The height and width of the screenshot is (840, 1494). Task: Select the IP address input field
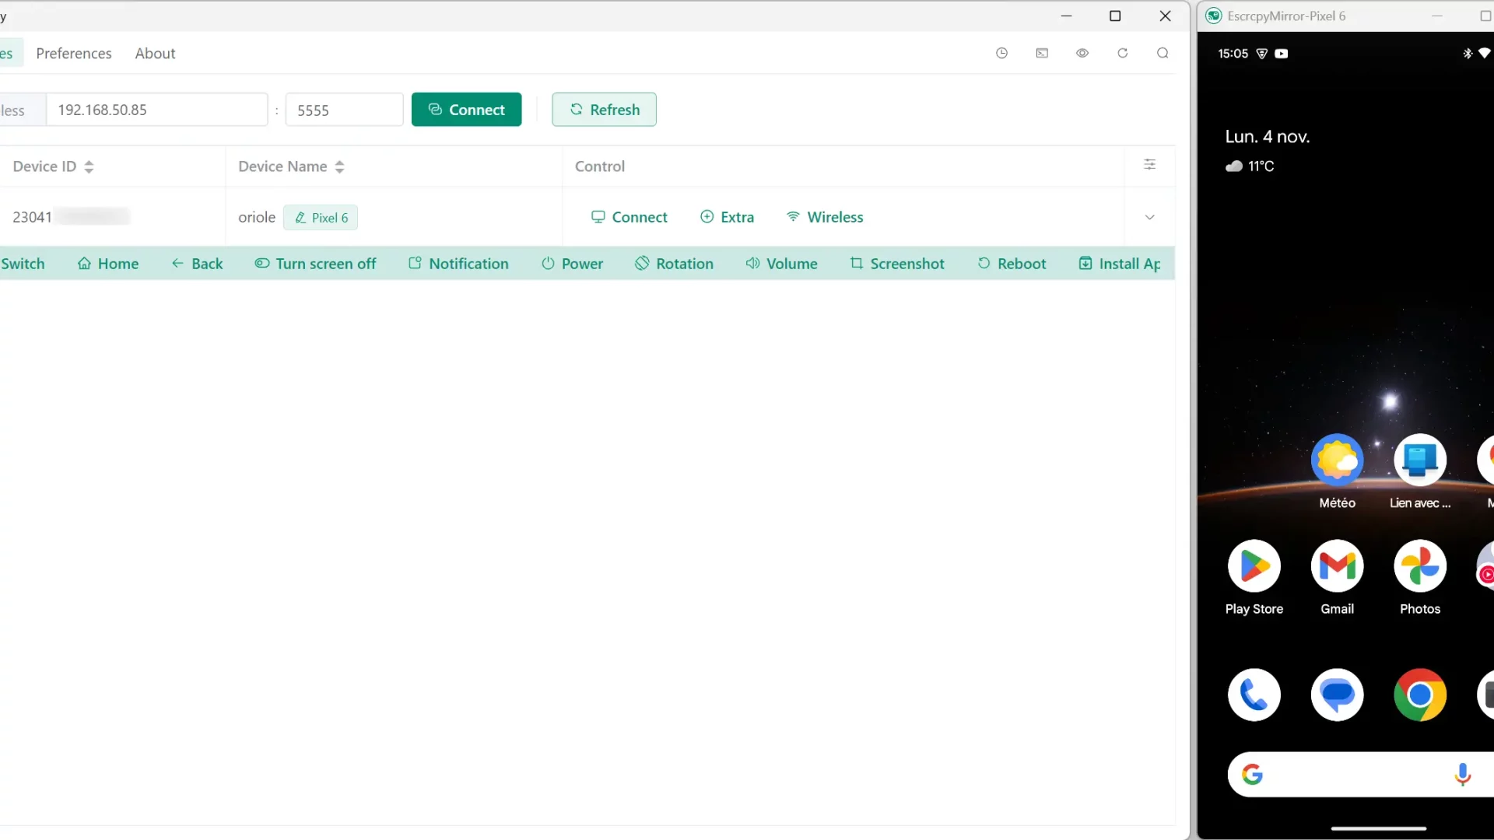pos(157,110)
